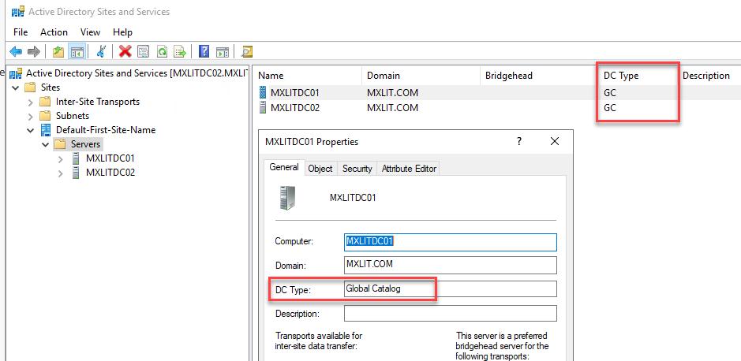Switch to the Attribute Editor tab
Image resolution: width=741 pixels, height=361 pixels.
click(408, 169)
